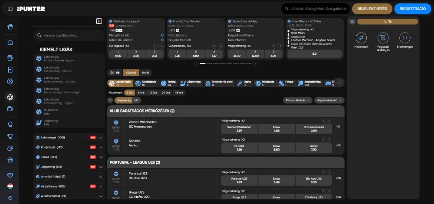Toggle the main sidebar menu icon

tap(10, 9)
